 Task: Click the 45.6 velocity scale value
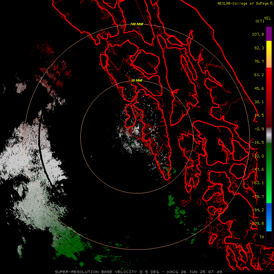(x=259, y=88)
